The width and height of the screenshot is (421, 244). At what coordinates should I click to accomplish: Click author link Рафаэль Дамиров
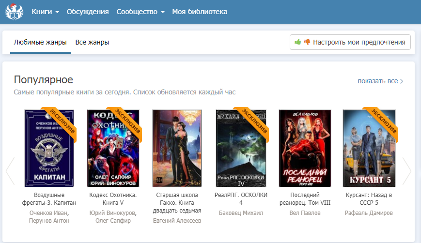368,213
